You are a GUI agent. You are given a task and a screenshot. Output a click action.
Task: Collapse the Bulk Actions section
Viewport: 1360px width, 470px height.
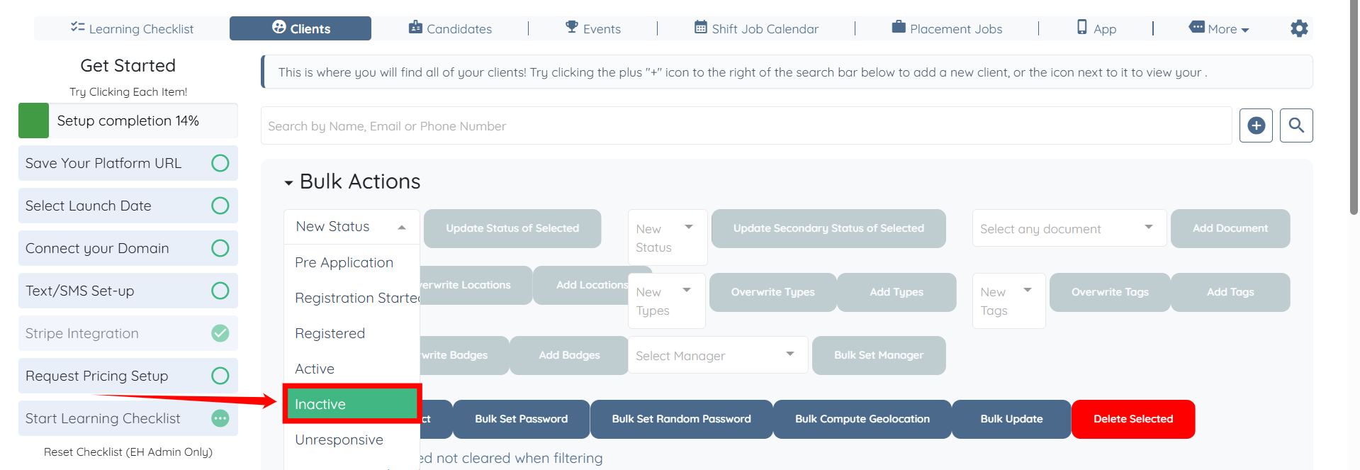288,183
